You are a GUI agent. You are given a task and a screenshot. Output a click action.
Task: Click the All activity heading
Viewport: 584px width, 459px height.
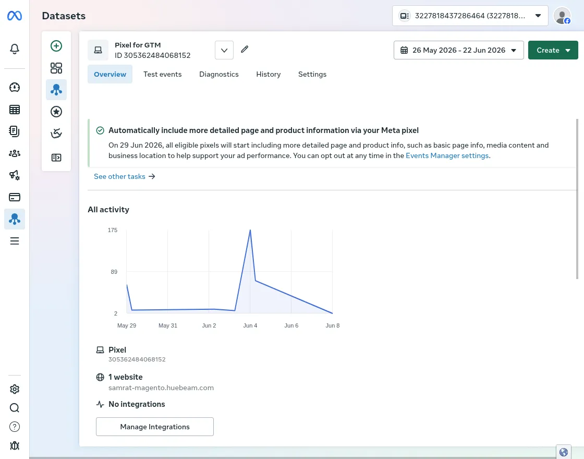(x=108, y=210)
